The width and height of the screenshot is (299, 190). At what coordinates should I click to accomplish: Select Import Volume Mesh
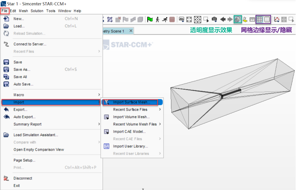point(132,117)
